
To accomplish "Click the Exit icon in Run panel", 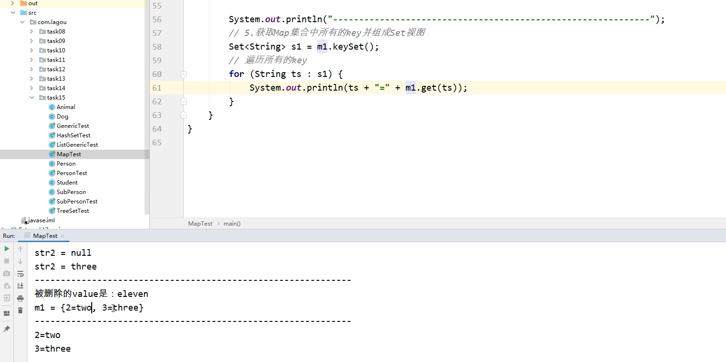I will click(7, 298).
